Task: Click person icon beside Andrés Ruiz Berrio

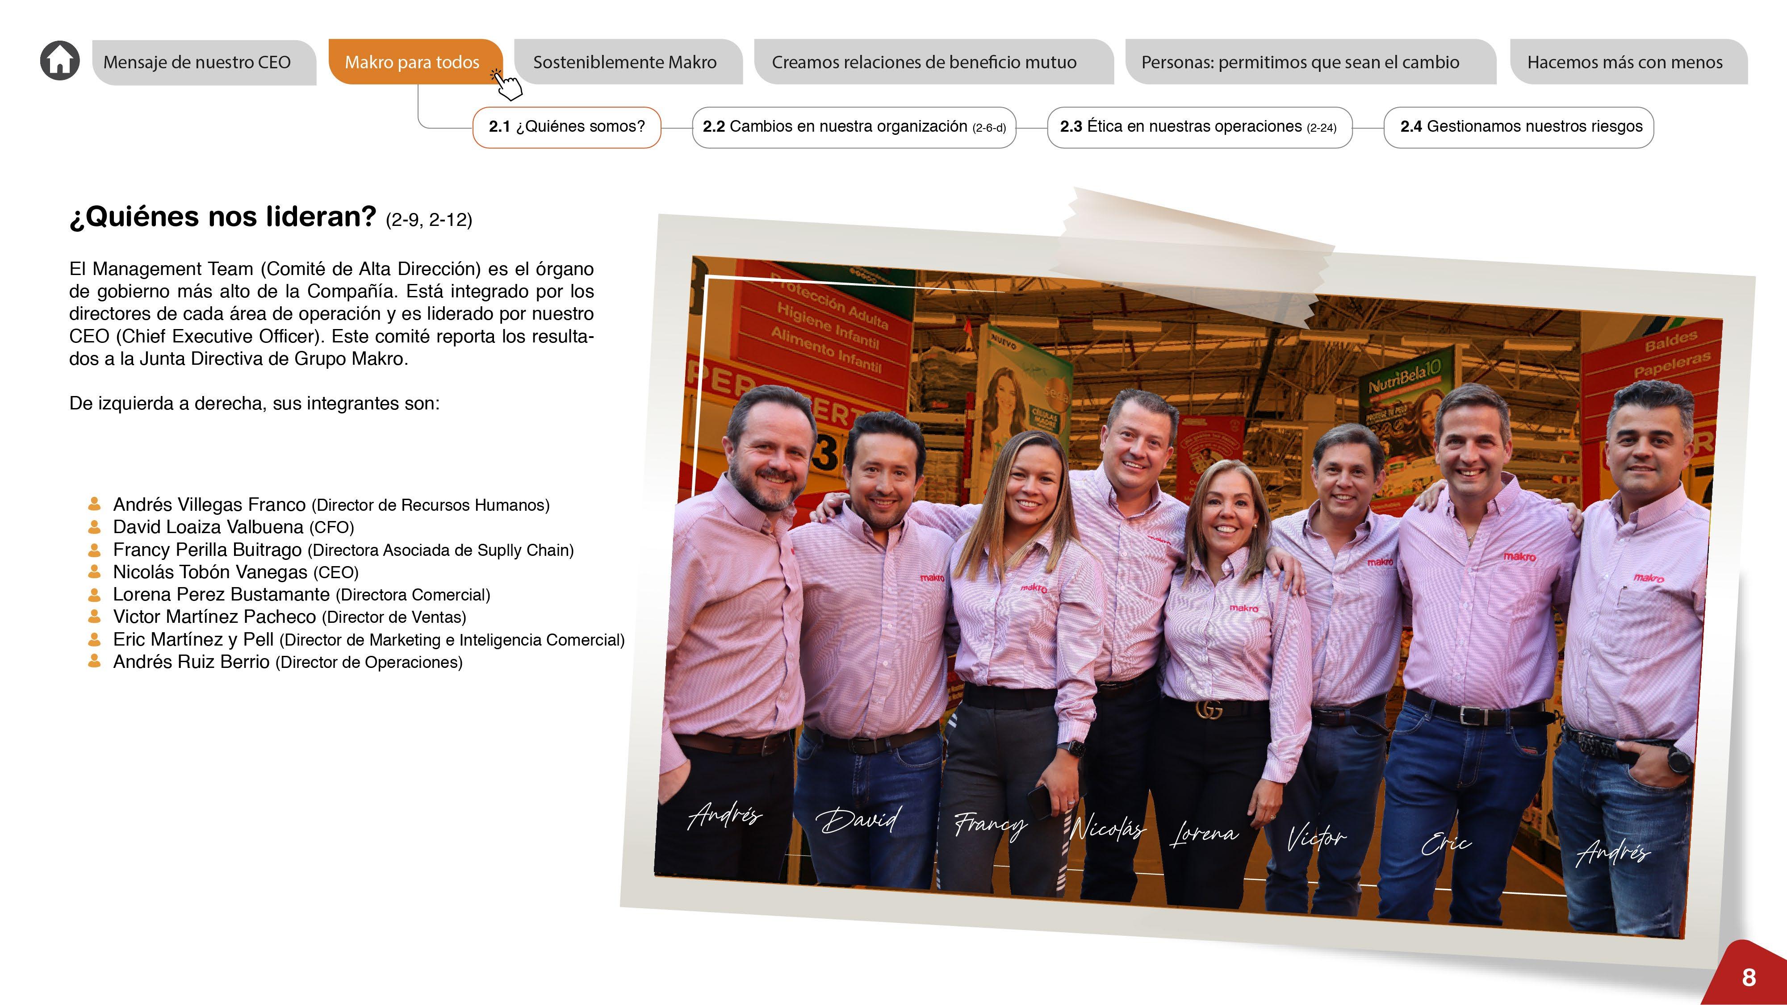Action: tap(95, 662)
